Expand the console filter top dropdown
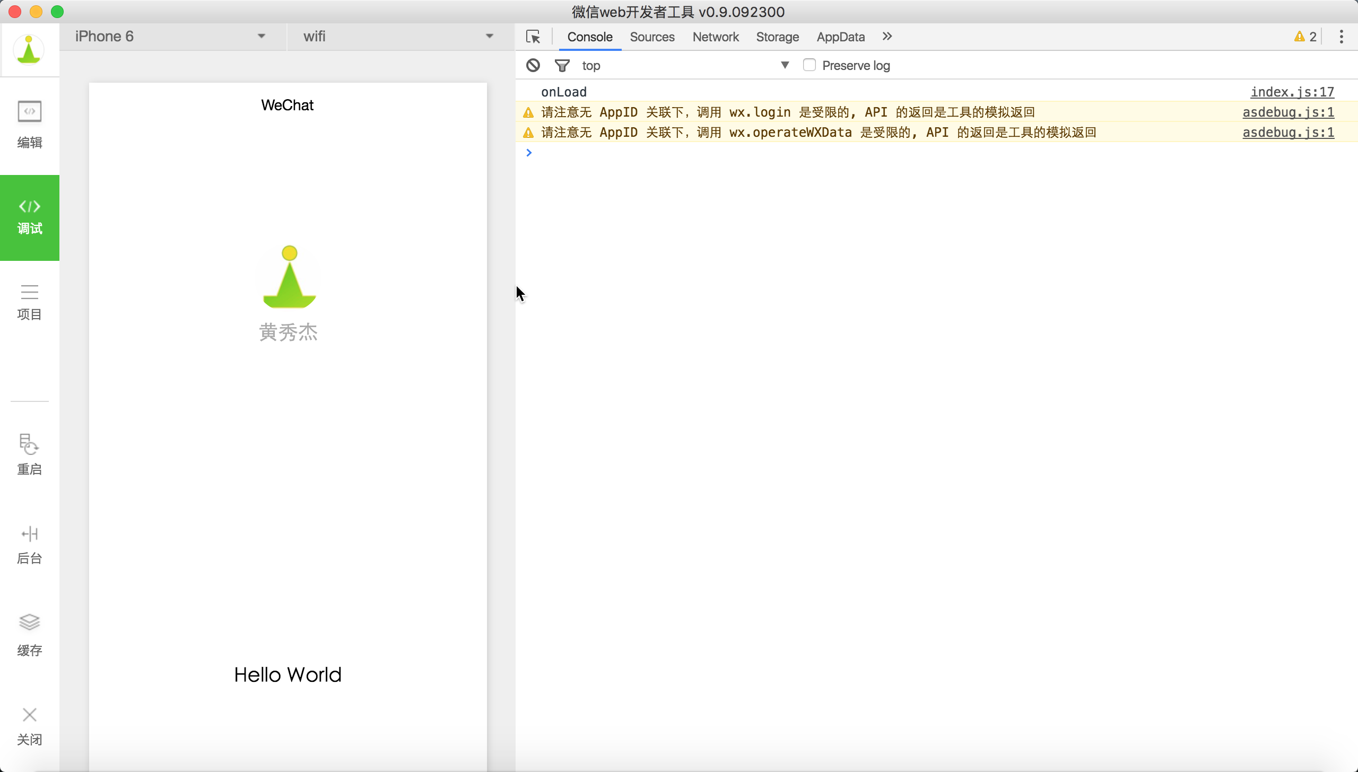The width and height of the screenshot is (1358, 772). click(785, 65)
